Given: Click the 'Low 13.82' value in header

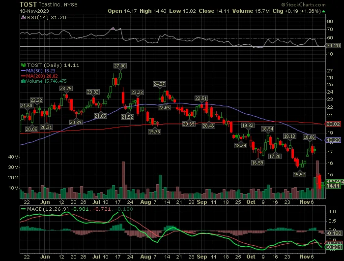Looking at the screenshot, I should [x=182, y=11].
